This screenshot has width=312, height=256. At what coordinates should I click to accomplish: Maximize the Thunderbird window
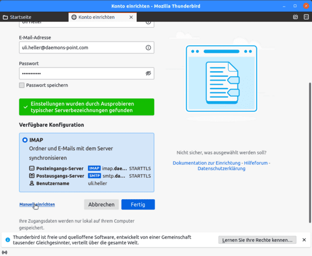click(x=295, y=6)
